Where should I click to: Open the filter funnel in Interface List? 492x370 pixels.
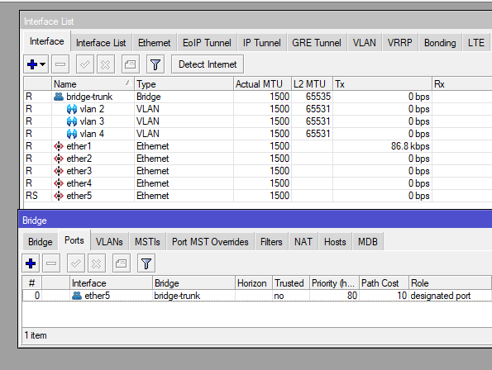155,64
